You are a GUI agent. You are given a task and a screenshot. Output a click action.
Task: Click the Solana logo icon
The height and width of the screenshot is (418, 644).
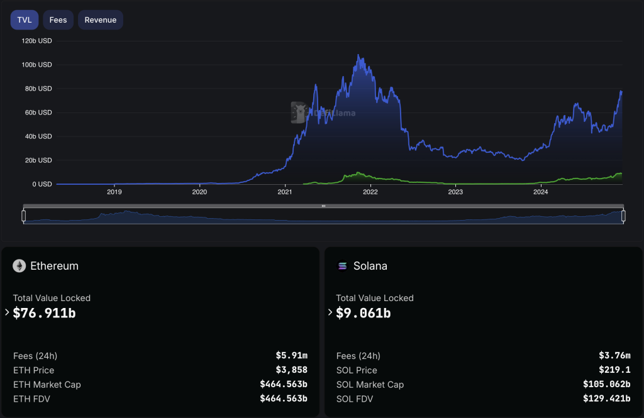pyautogui.click(x=342, y=266)
